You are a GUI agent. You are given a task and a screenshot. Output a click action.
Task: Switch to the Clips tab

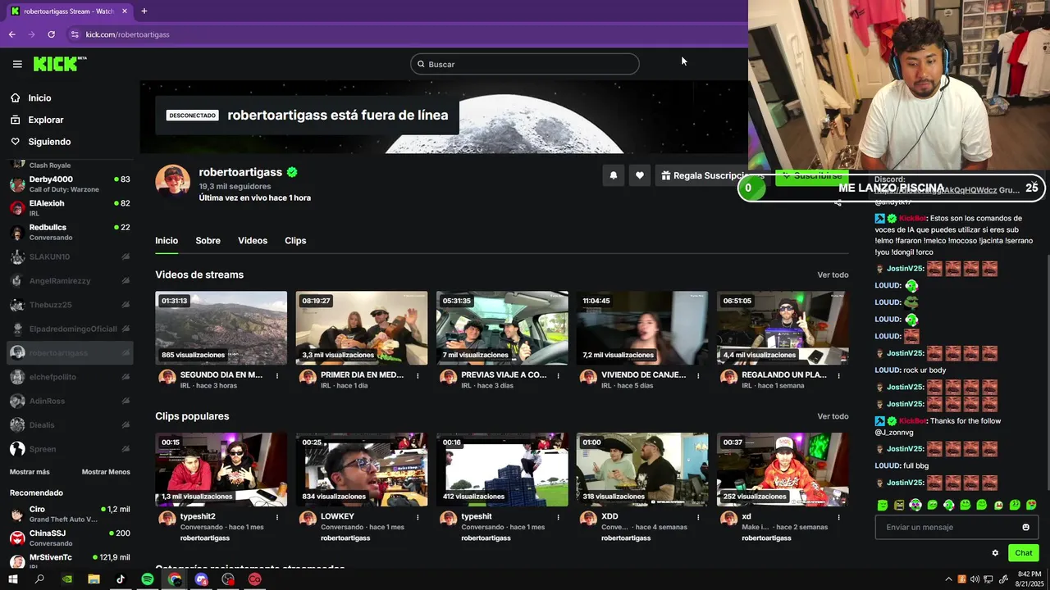pyautogui.click(x=295, y=241)
